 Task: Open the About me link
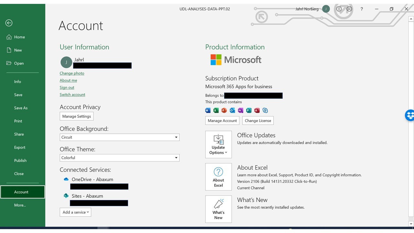68,80
